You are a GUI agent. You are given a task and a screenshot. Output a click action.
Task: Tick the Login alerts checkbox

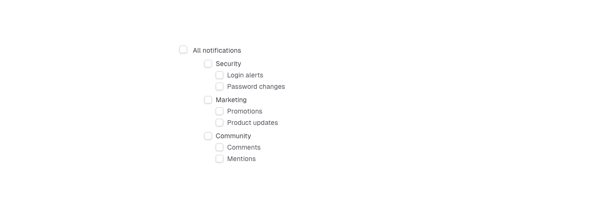point(220,75)
